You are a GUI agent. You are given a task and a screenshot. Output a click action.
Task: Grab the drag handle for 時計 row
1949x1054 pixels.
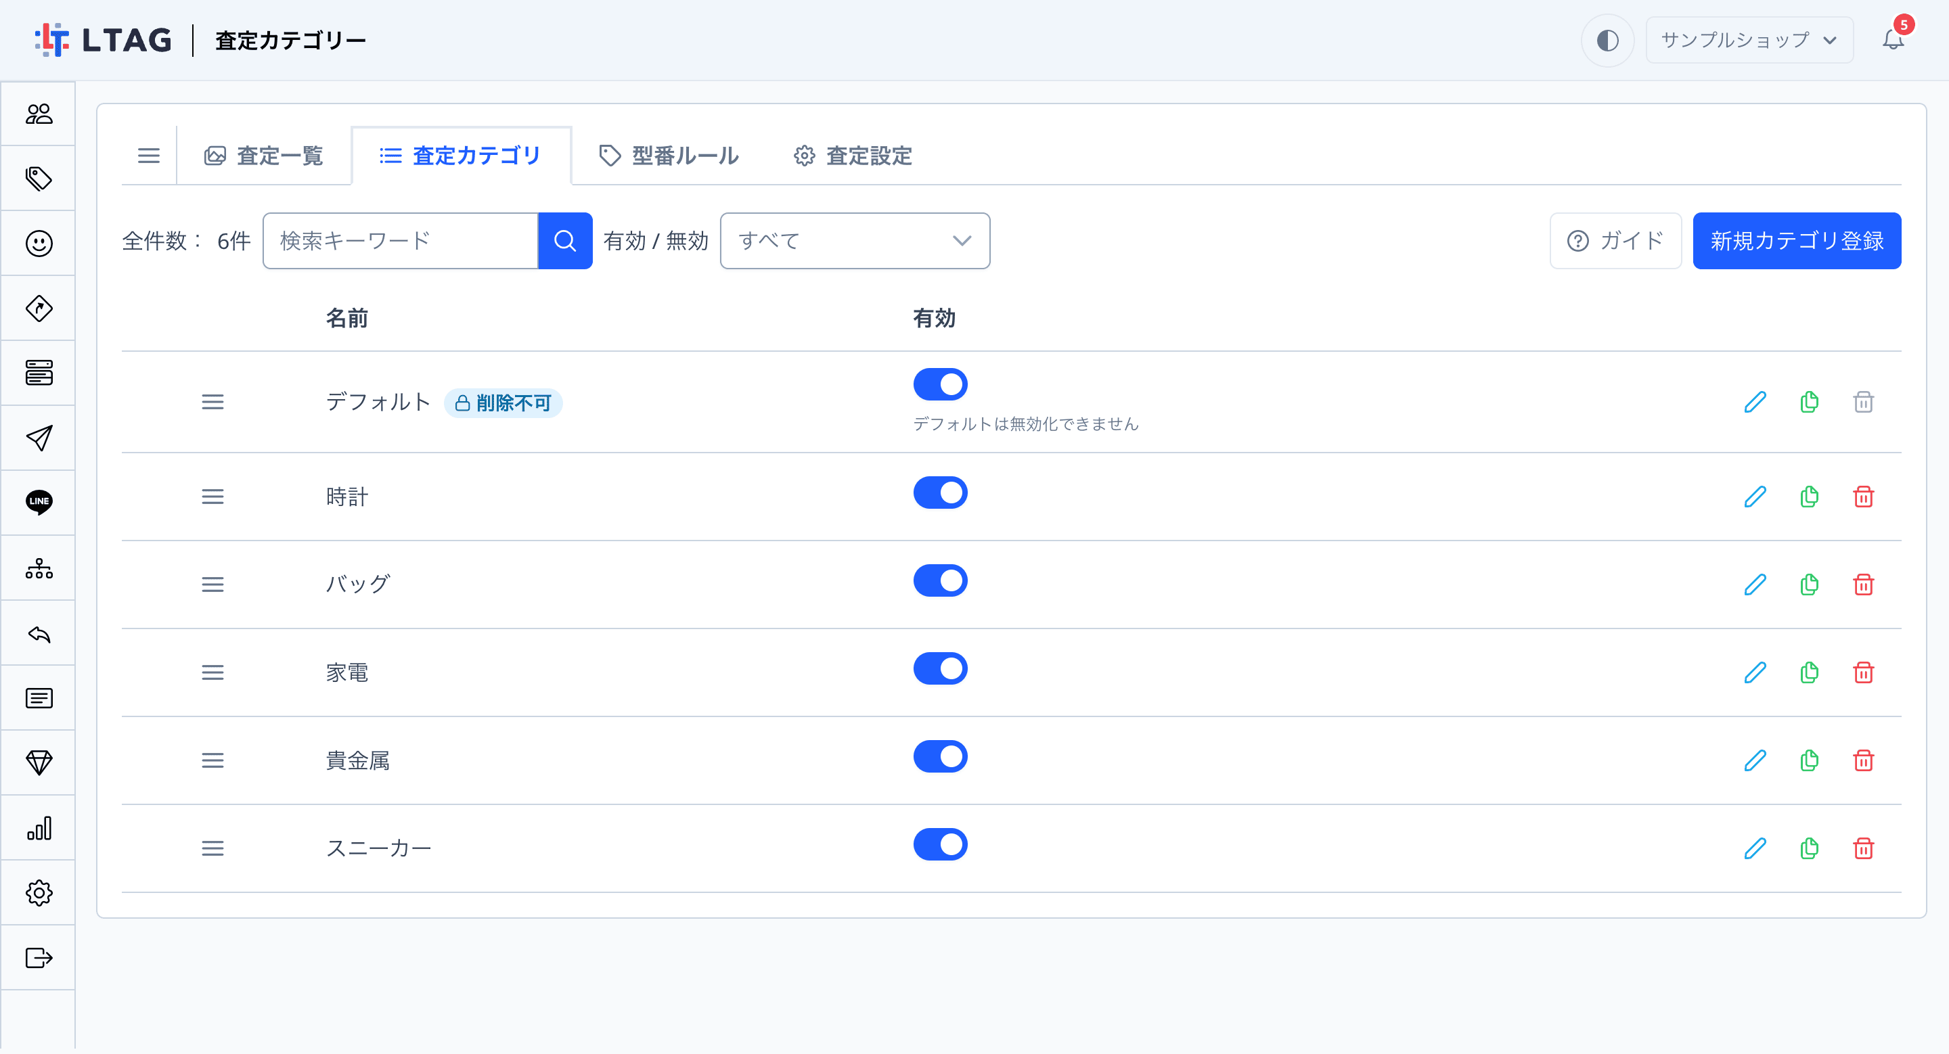pyautogui.click(x=212, y=497)
